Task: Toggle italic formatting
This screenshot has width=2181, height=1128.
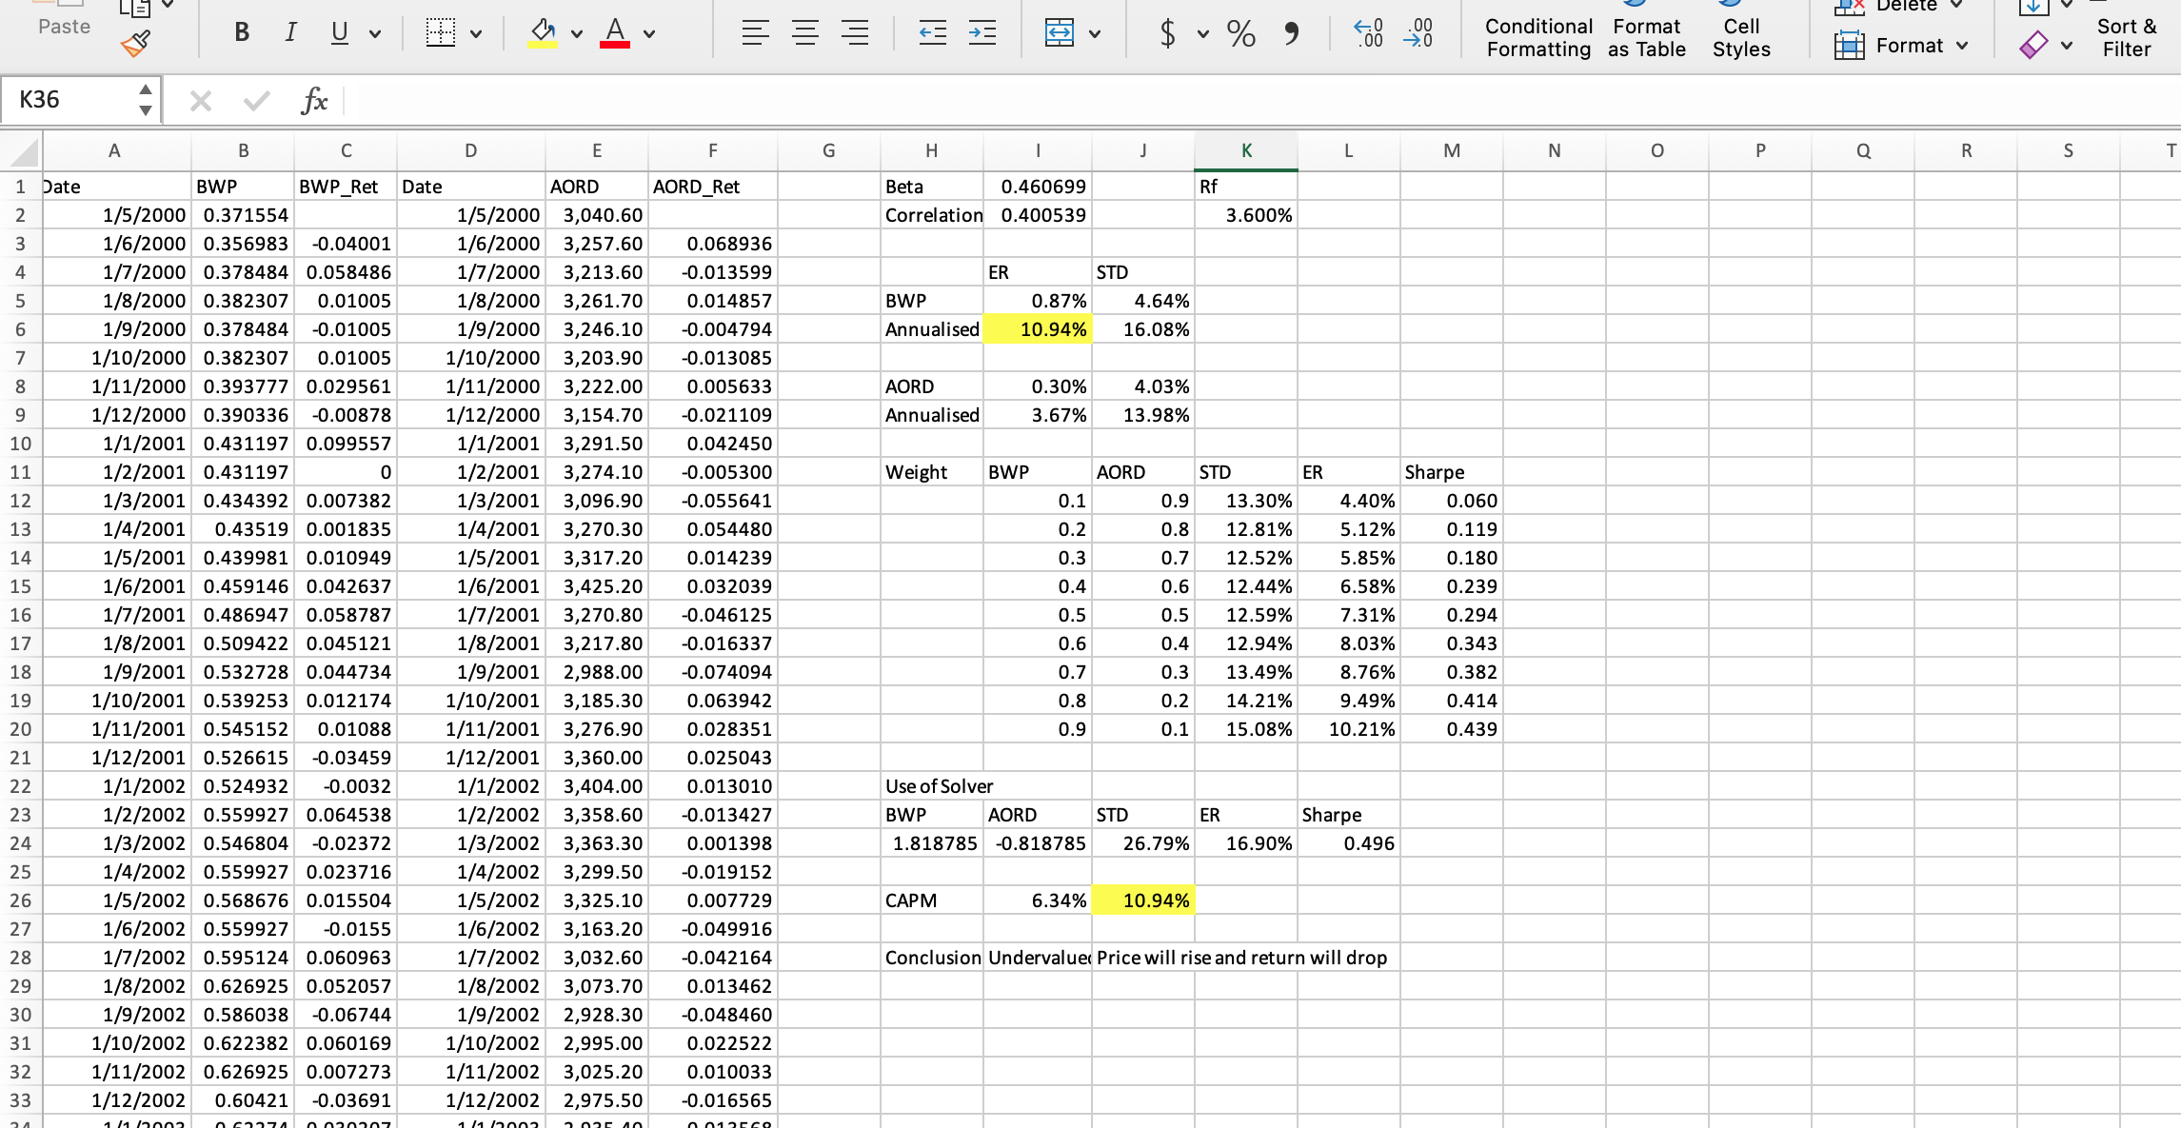Action: pos(290,33)
